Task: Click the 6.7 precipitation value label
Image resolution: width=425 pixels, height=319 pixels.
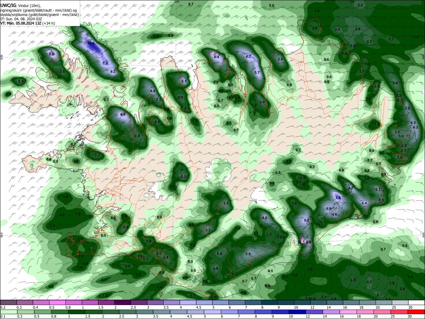Action: point(248,56)
